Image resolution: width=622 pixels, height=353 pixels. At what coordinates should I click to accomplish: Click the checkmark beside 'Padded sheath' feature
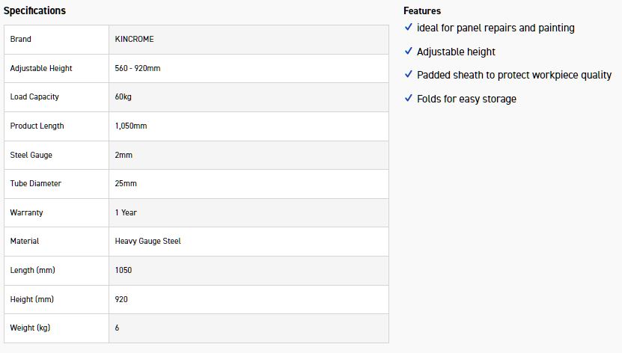coord(408,75)
